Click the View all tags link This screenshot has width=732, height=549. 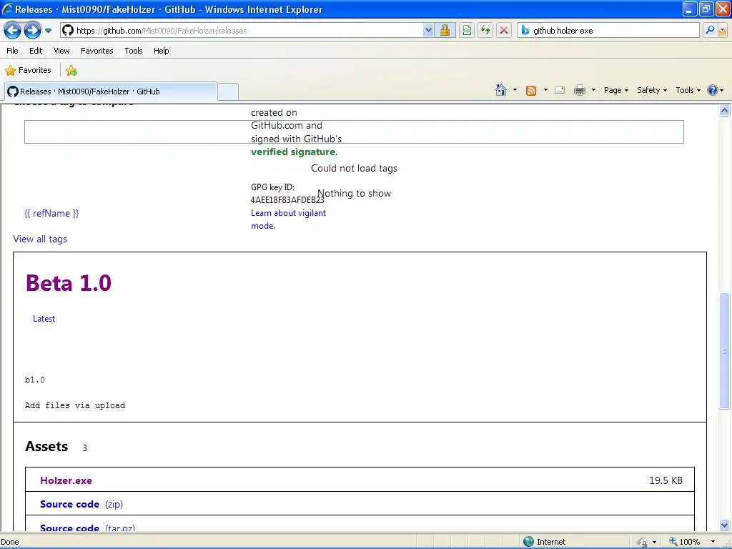point(40,239)
